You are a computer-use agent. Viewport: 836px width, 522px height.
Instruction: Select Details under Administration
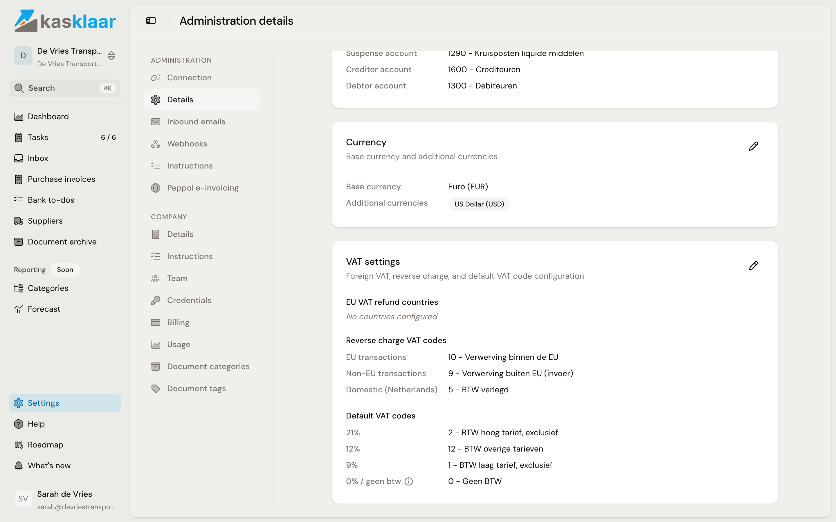coord(202,100)
